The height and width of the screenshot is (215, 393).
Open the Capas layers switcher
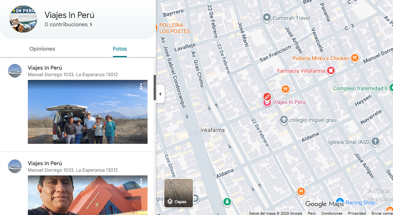[x=179, y=193]
